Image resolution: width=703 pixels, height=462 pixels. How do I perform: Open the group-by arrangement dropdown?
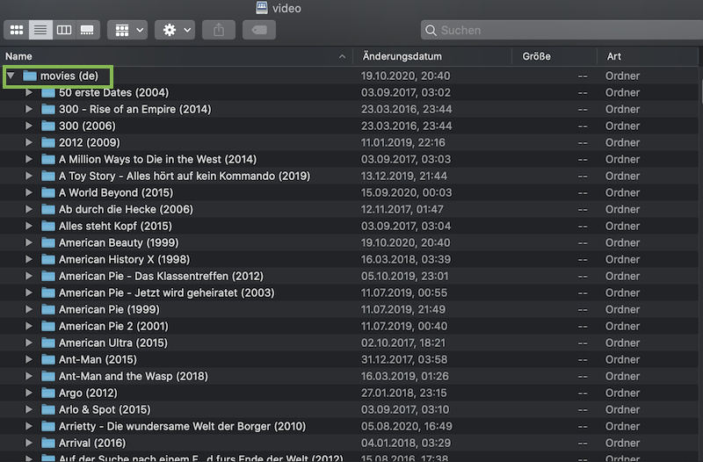pyautogui.click(x=127, y=30)
